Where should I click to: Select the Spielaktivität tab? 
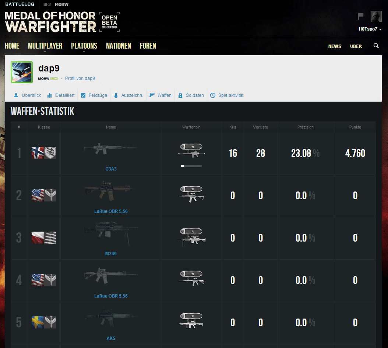[x=227, y=95]
